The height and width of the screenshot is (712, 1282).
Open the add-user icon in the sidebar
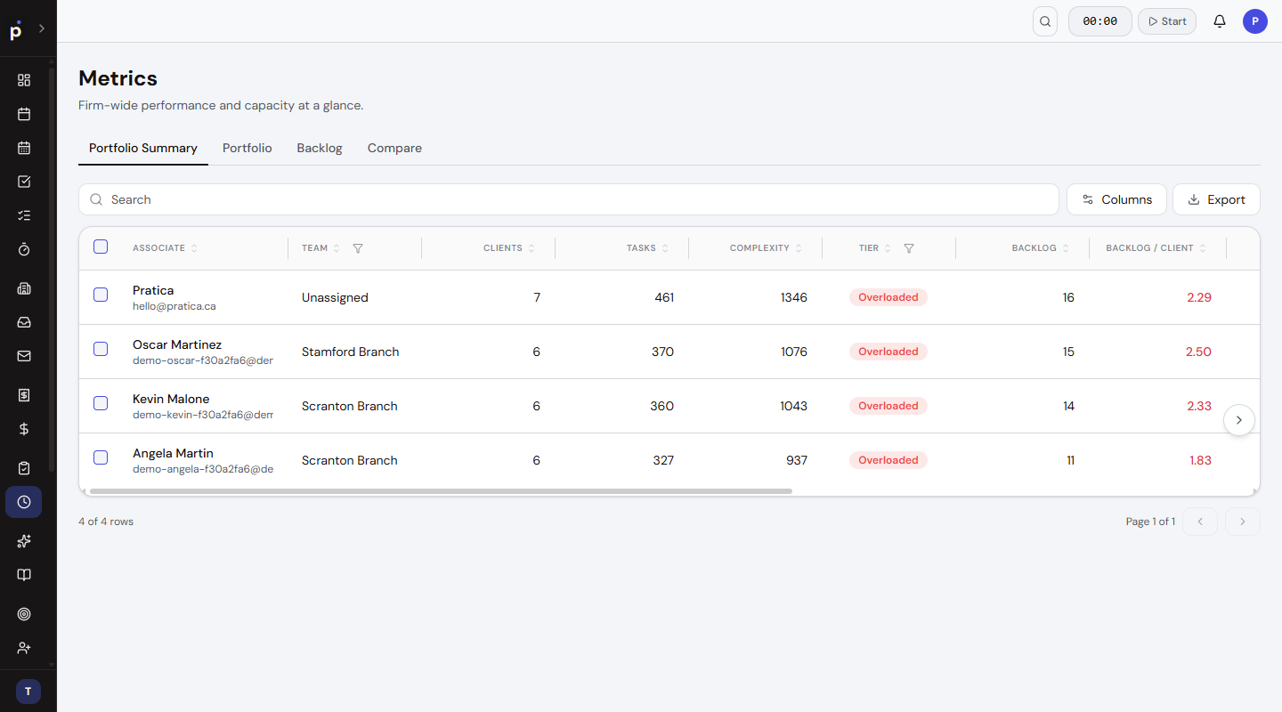pos(24,648)
